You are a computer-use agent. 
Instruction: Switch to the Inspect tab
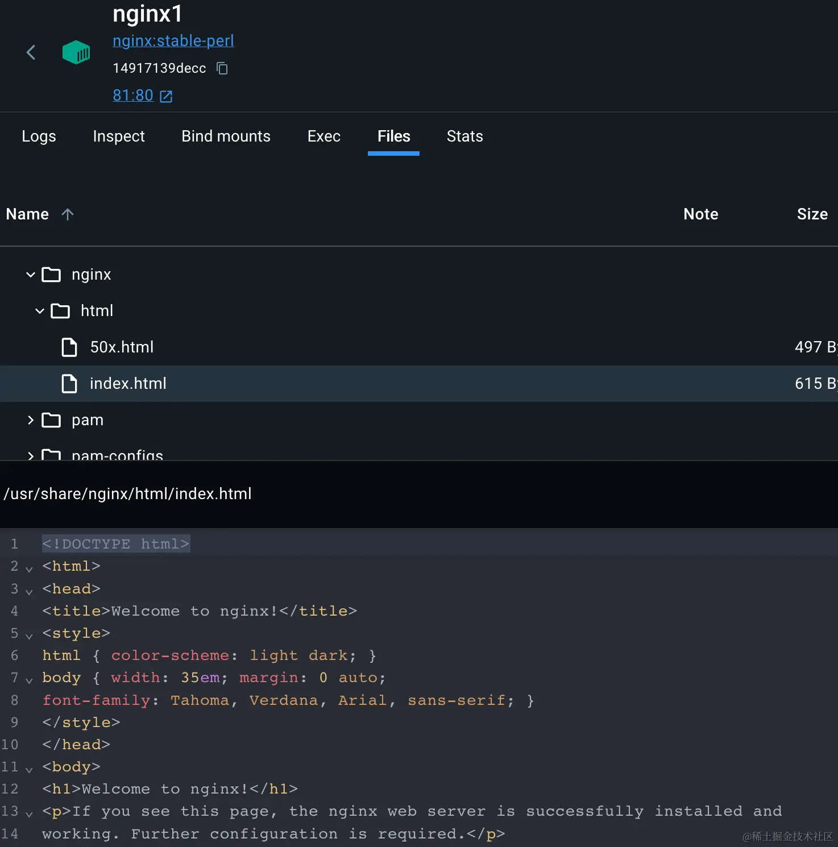pyautogui.click(x=119, y=136)
